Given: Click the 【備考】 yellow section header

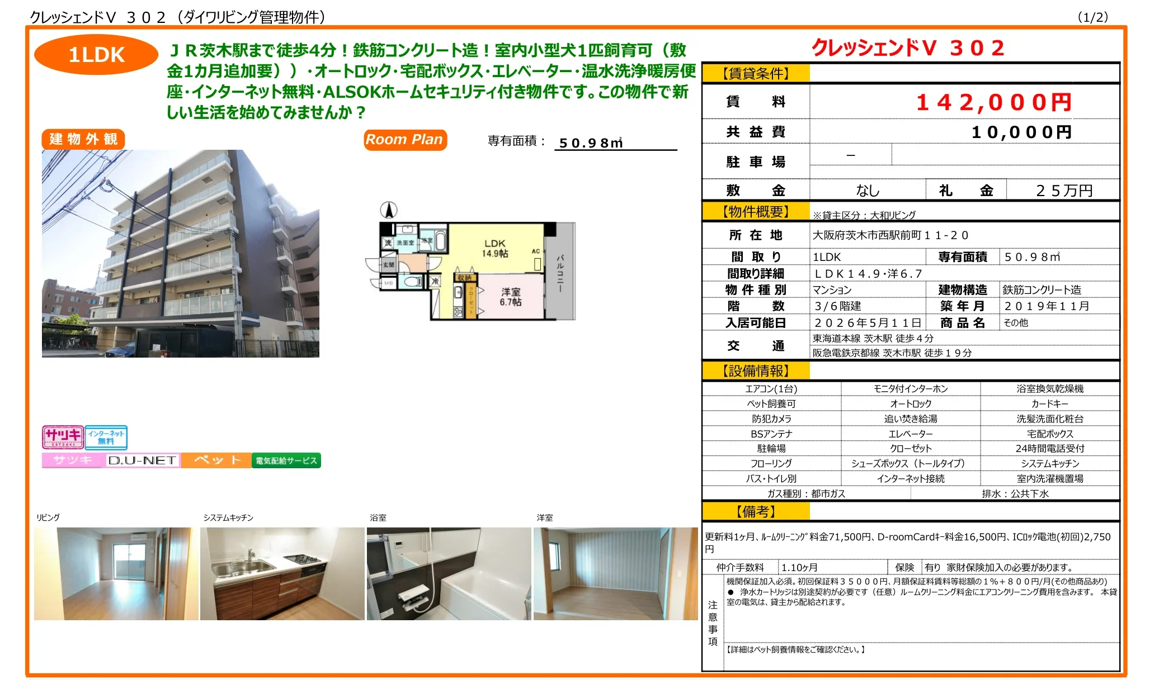Looking at the screenshot, I should pos(756,511).
